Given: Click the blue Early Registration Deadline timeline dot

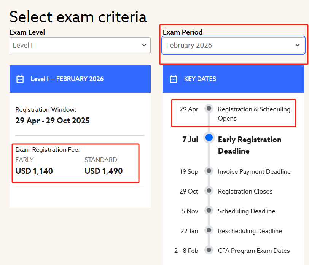Looking at the screenshot, I should pos(209,138).
